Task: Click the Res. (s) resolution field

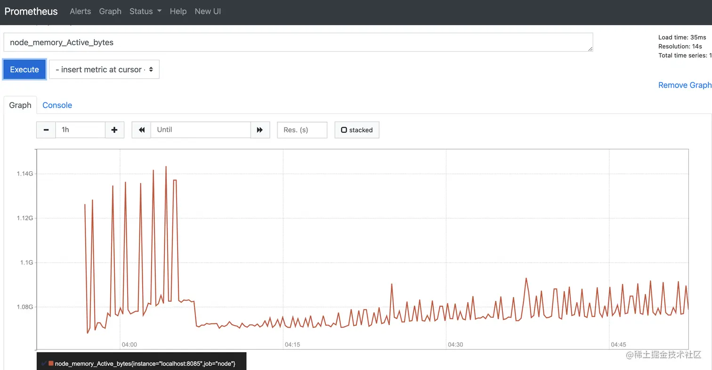Action: coord(302,130)
